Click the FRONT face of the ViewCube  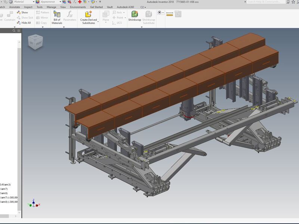pos(39,43)
